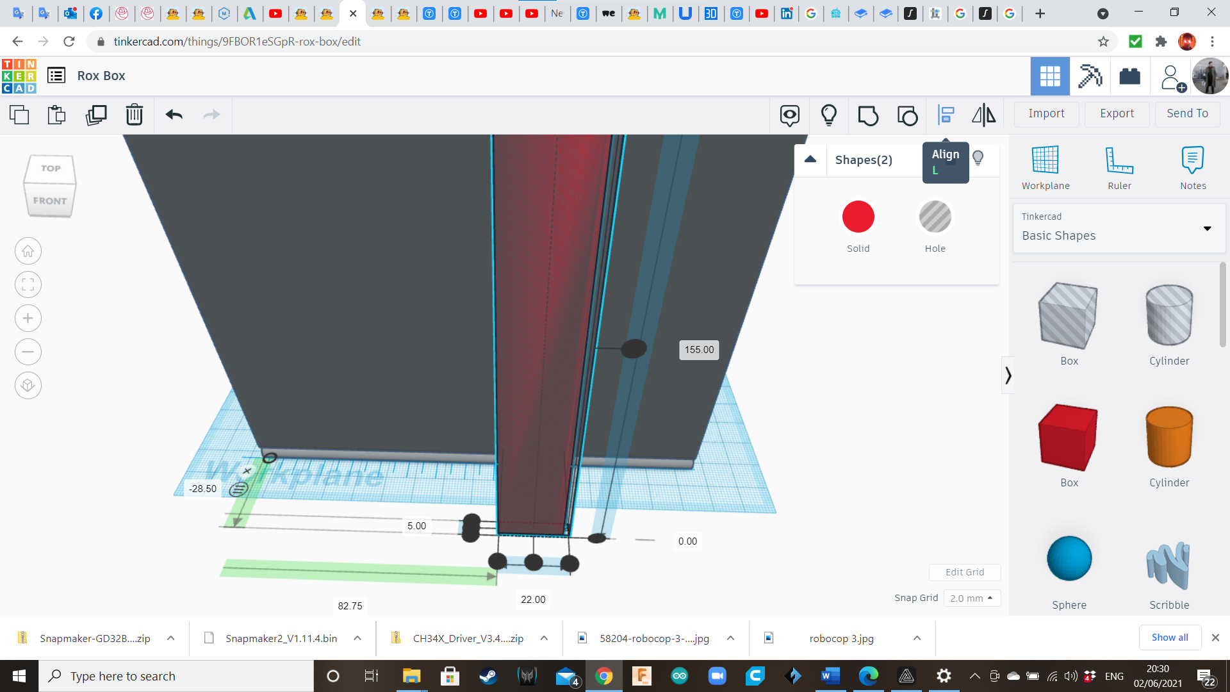The image size is (1230, 692).
Task: Click the Fit all in view icon
Action: [28, 284]
